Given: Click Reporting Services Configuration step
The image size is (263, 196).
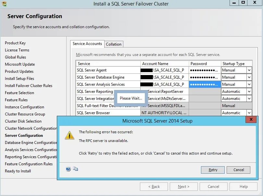Looking at the screenshot, I should [31, 157].
